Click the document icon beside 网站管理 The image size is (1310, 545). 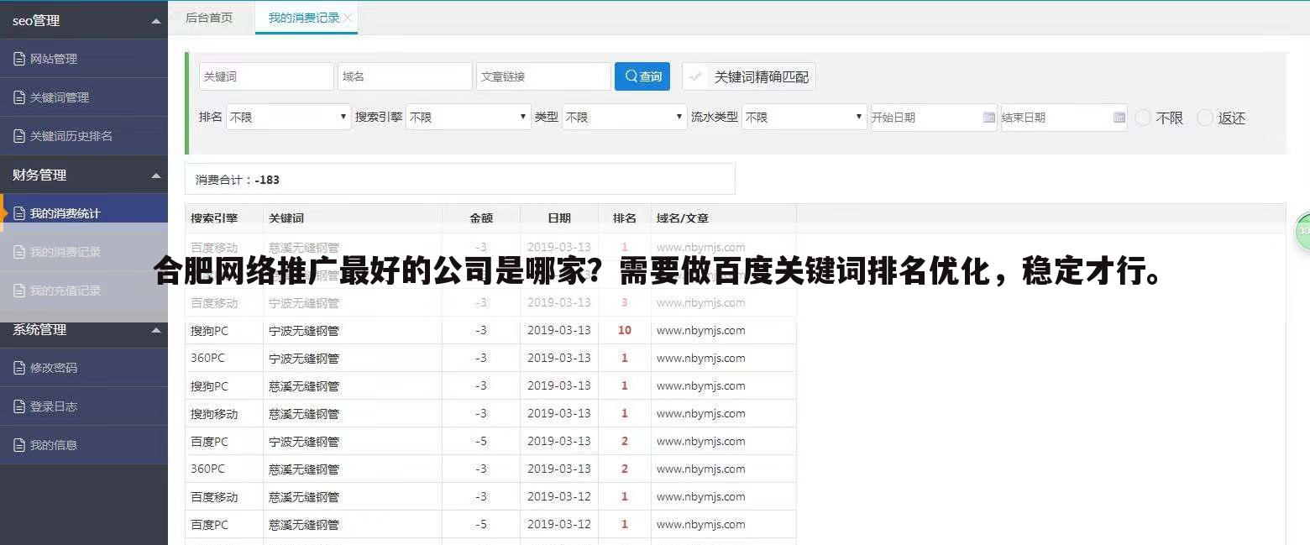(19, 59)
